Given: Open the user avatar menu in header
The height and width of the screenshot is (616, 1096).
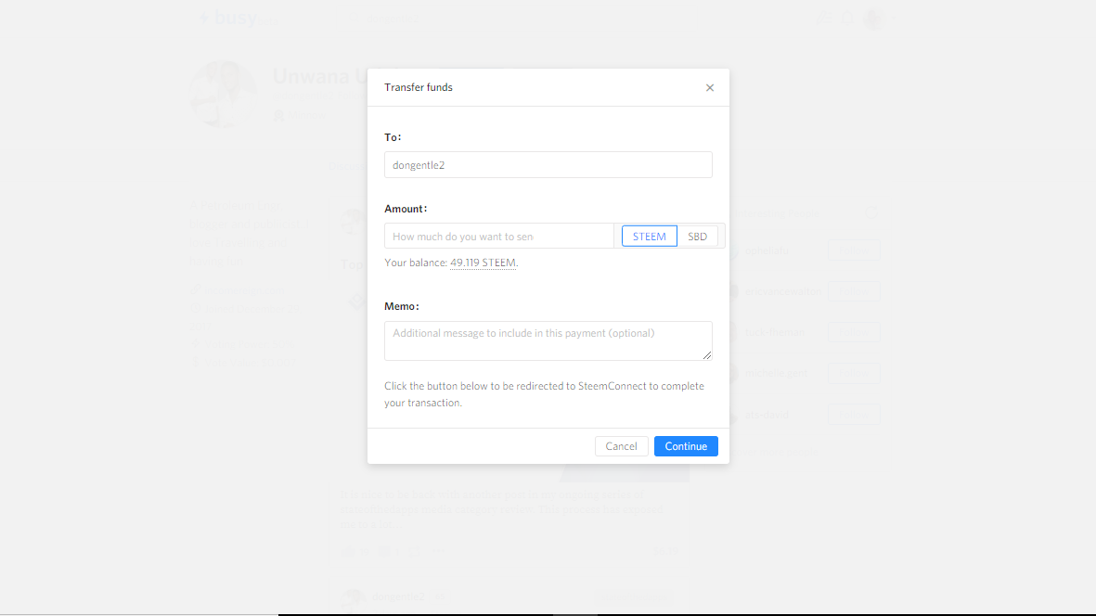Looking at the screenshot, I should 872,18.
